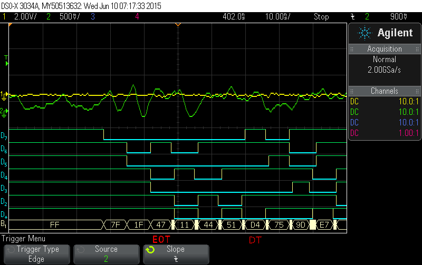Viewport: 422px width, 265px height.
Task: Open the Acquisition panel header
Action: [x=385, y=49]
